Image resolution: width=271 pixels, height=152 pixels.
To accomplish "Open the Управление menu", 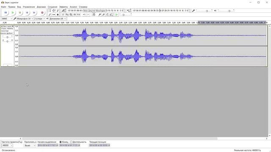I will point(29,7).
